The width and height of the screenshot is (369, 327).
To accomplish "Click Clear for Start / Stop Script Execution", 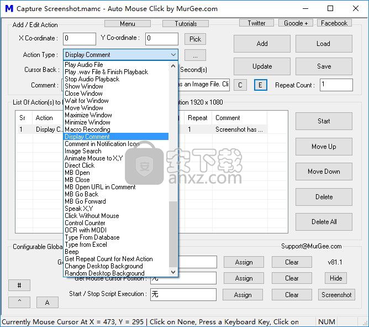I will click(x=292, y=295).
